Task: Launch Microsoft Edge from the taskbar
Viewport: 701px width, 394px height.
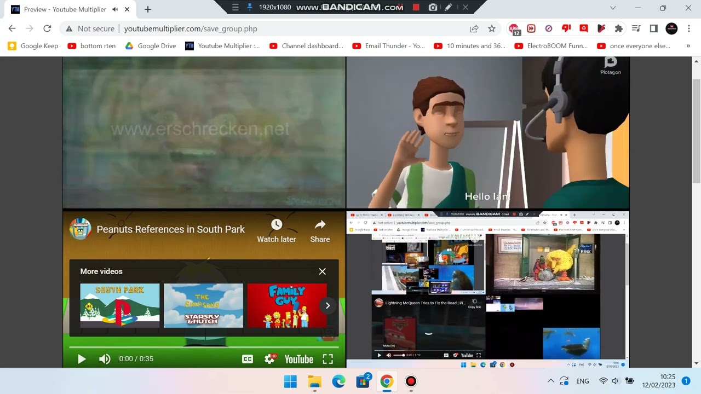Action: pos(338,381)
